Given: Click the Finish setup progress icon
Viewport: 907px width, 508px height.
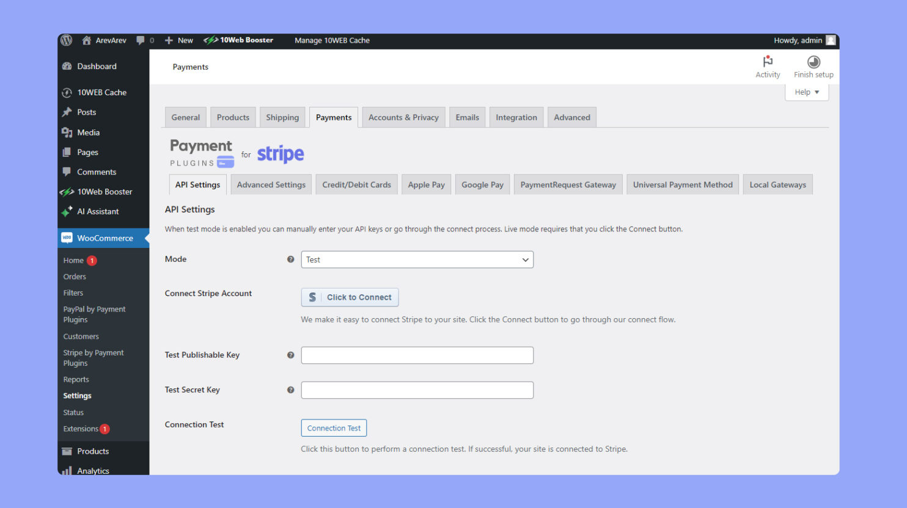Looking at the screenshot, I should 813,62.
